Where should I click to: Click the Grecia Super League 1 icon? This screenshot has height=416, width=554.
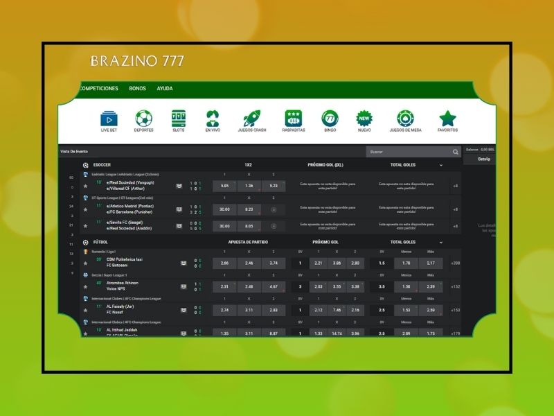pos(85,275)
